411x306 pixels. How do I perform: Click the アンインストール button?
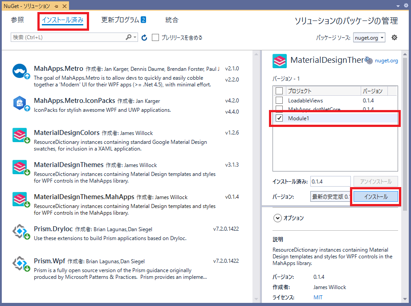pos(376,181)
